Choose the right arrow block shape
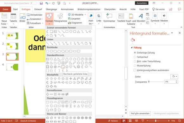 [x=47, y=79]
